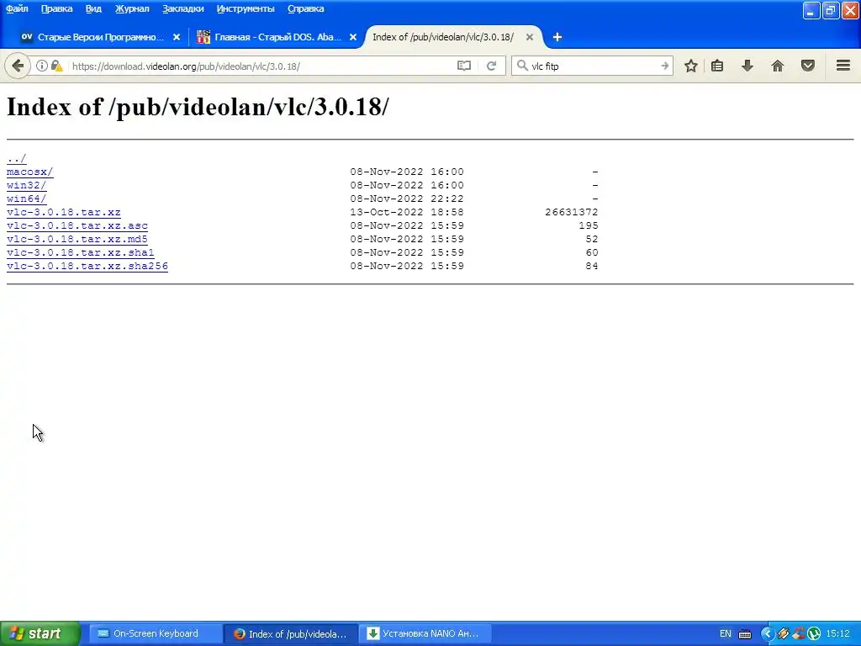Click the file size '26631372'
The height and width of the screenshot is (646, 861).
click(572, 212)
